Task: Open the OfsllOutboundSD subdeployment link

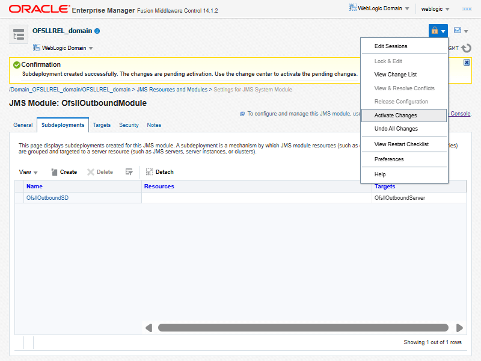Action: pyautogui.click(x=47, y=198)
